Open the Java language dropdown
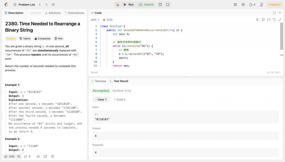The width and height of the screenshot is (285, 162). coord(95,19)
